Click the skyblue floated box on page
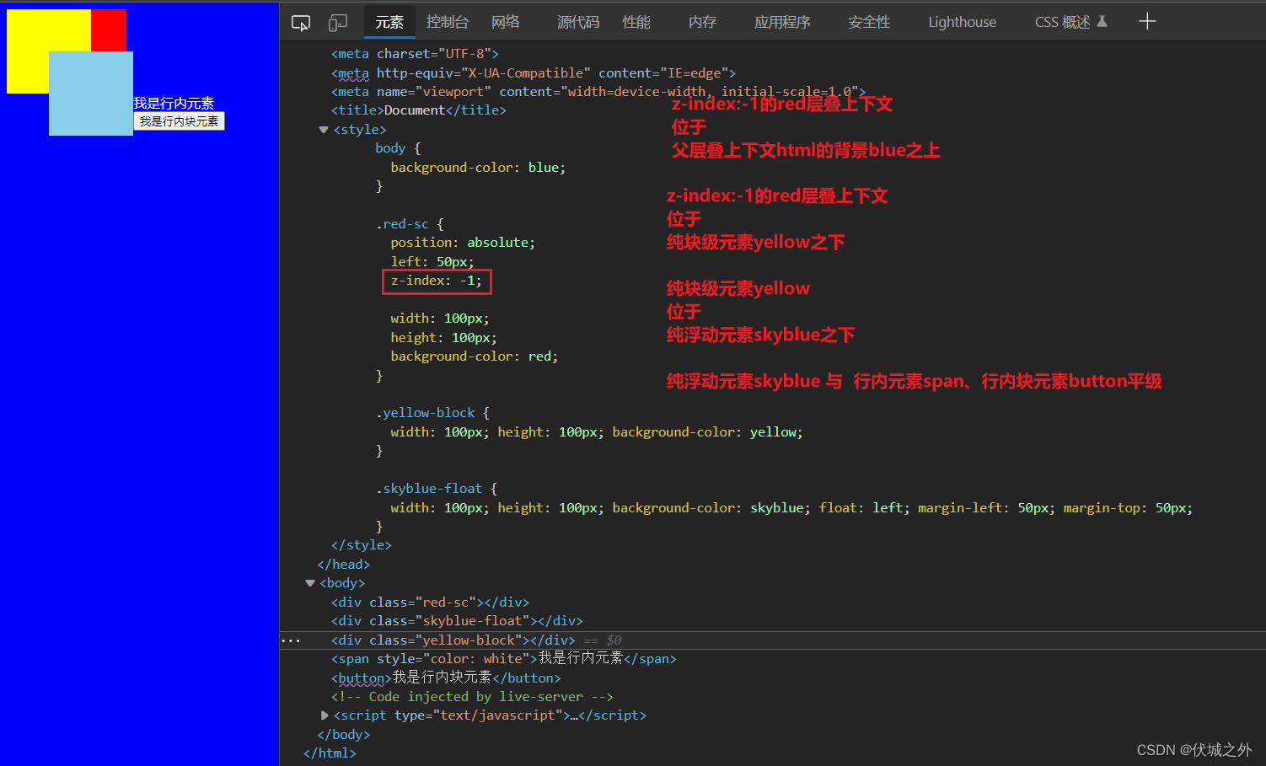The width and height of the screenshot is (1266, 766). coord(91,94)
